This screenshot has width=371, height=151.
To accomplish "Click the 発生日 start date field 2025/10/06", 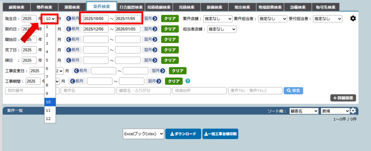I will 96,18.
